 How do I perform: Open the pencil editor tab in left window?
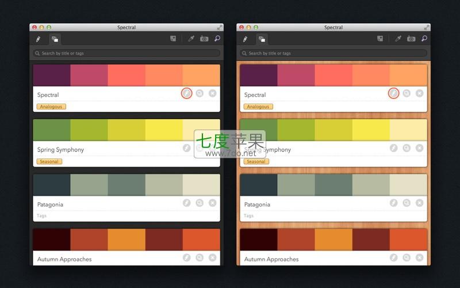(x=38, y=39)
